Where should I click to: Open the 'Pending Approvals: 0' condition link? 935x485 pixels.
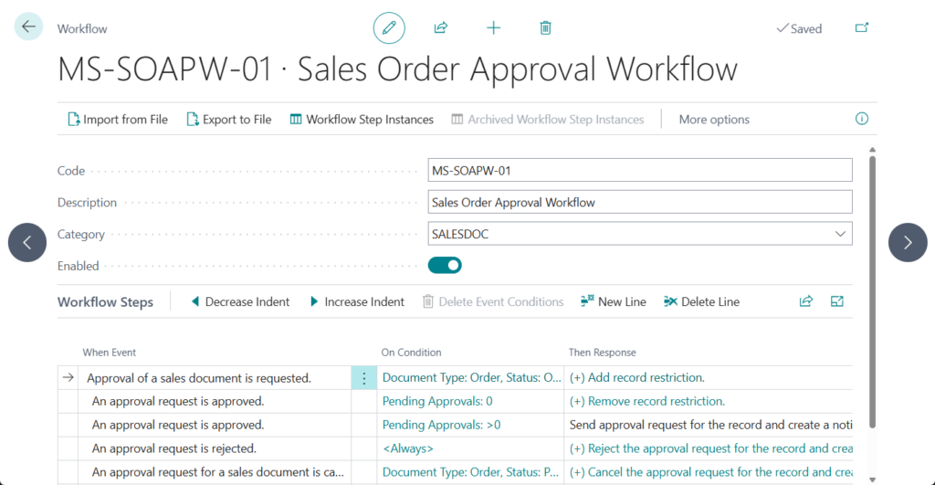[437, 401]
